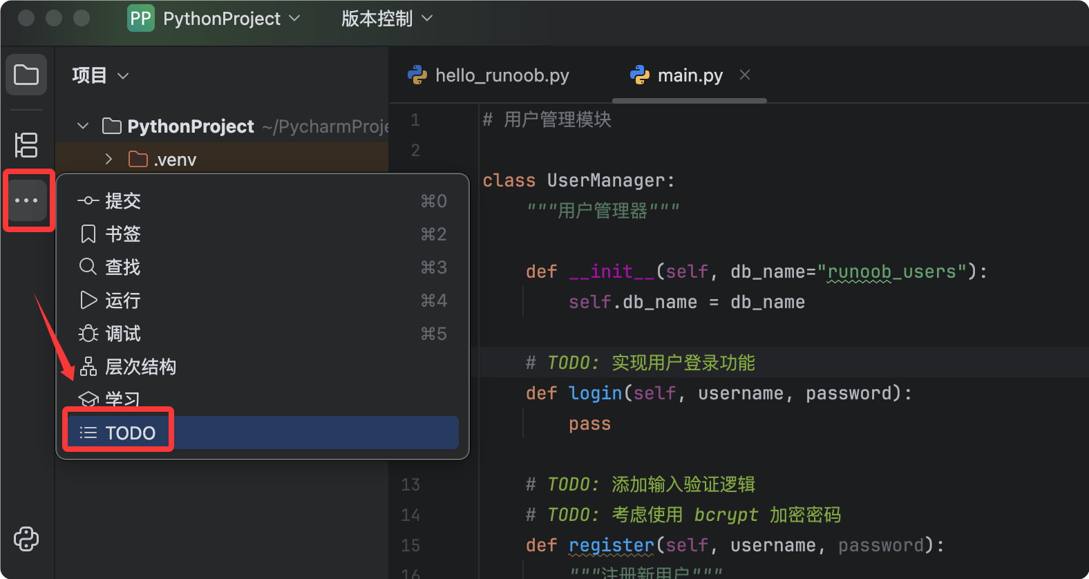The image size is (1089, 579).
Task: Click the play icon beside 运行
Action: coord(88,300)
